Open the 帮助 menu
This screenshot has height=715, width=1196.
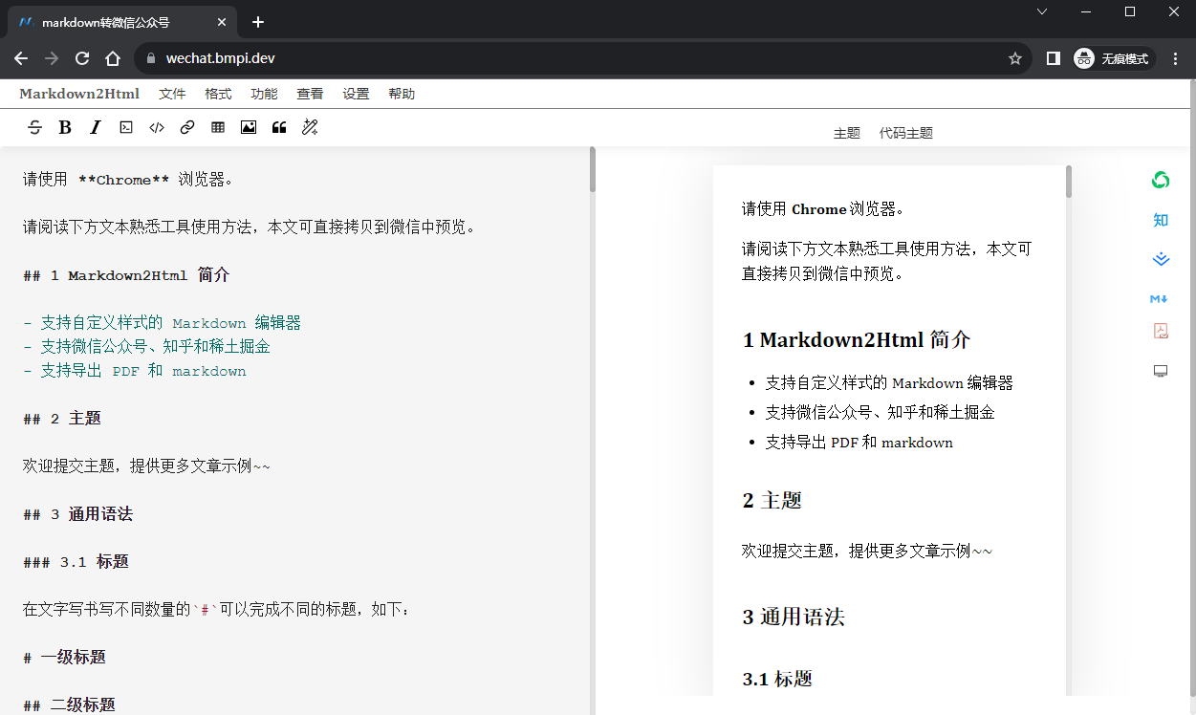402,94
